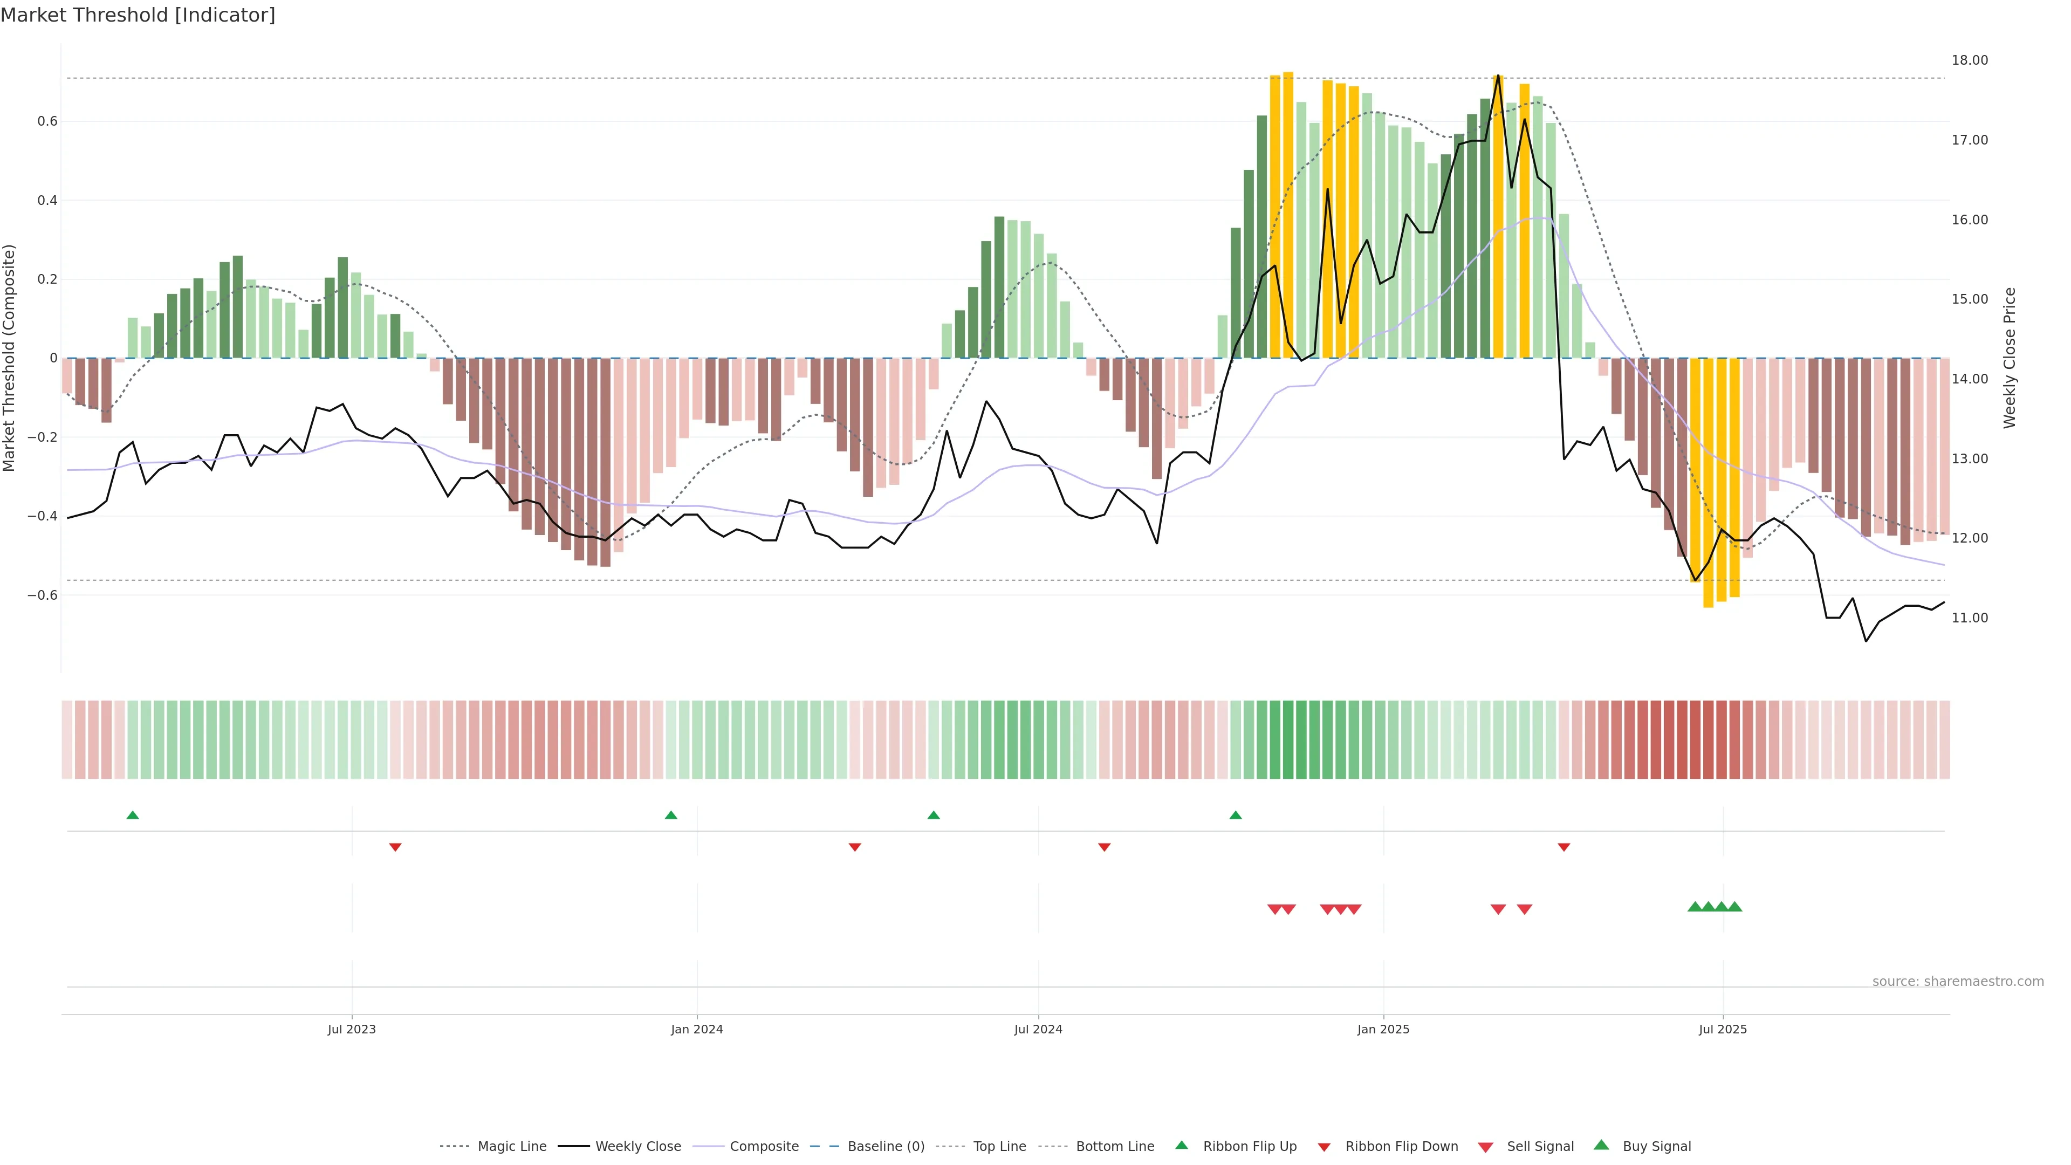
Task: Click the Market Threshold [Indicator] chart title
Action: coord(138,15)
